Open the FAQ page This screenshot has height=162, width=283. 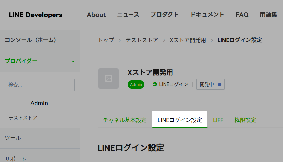pos(242,15)
